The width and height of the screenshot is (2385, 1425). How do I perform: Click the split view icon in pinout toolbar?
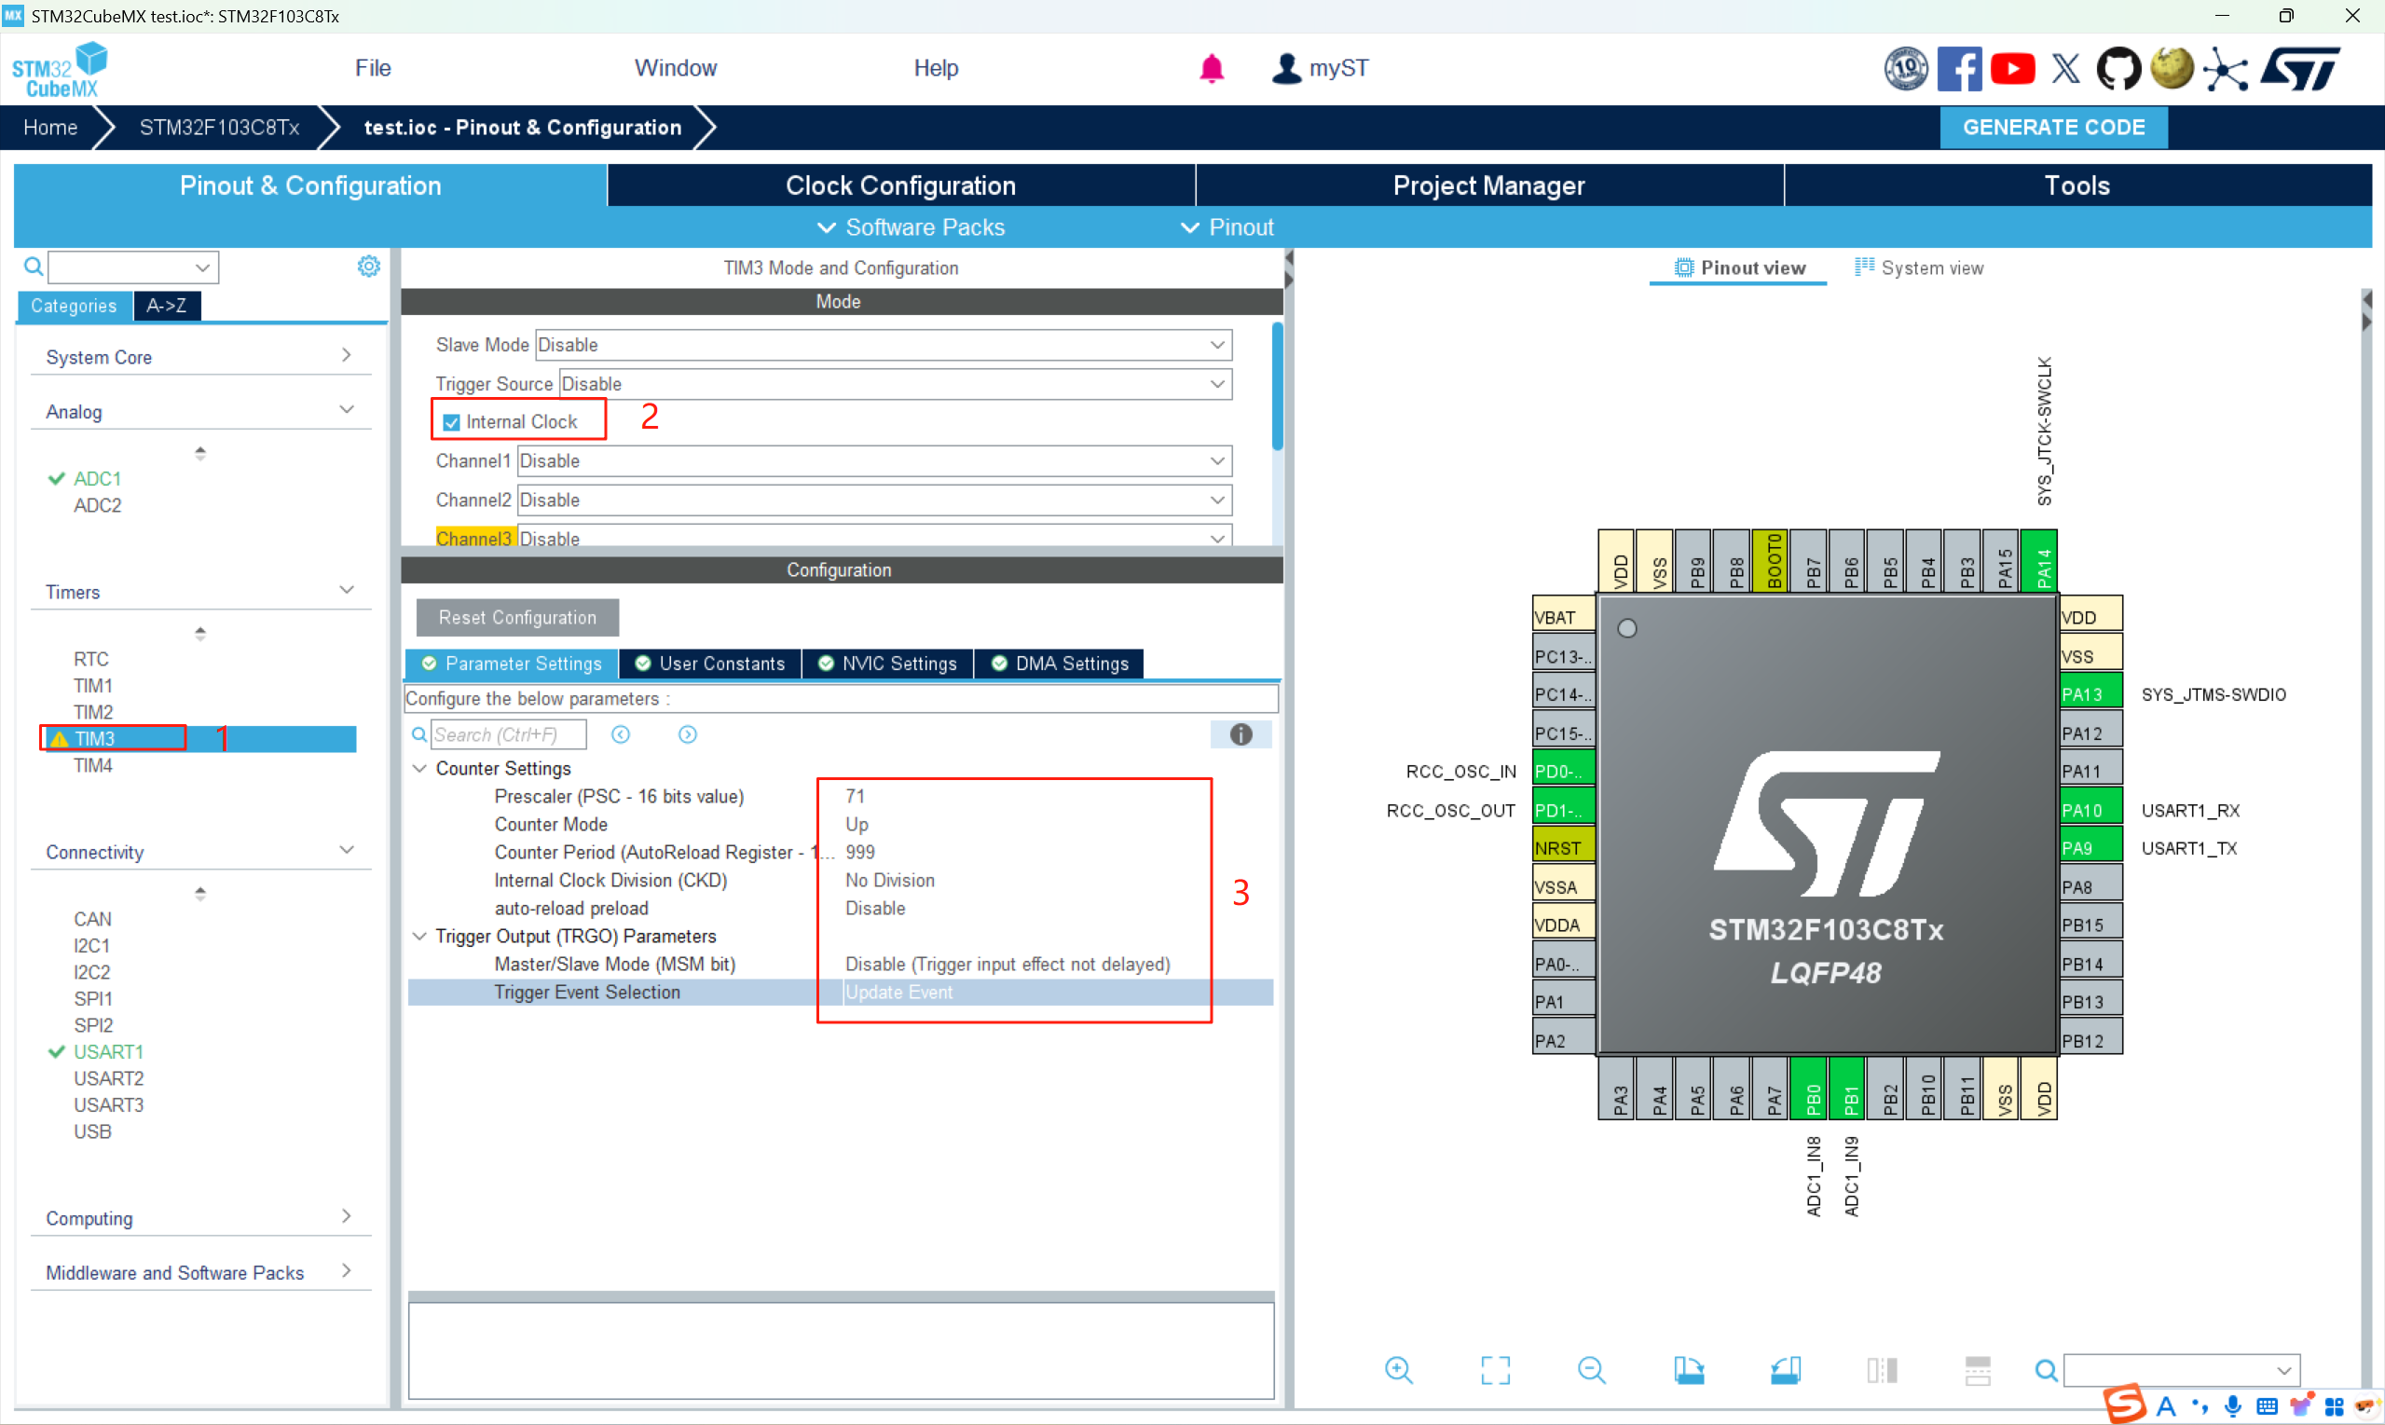tap(1978, 1370)
